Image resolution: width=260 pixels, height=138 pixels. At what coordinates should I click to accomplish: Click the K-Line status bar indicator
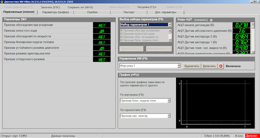239,136
